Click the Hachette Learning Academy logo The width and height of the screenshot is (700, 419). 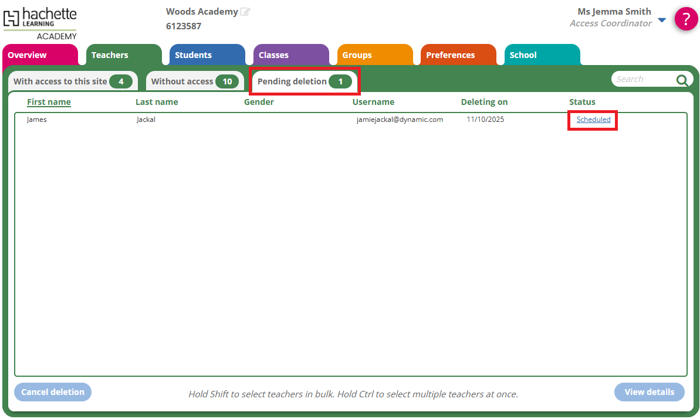point(40,23)
